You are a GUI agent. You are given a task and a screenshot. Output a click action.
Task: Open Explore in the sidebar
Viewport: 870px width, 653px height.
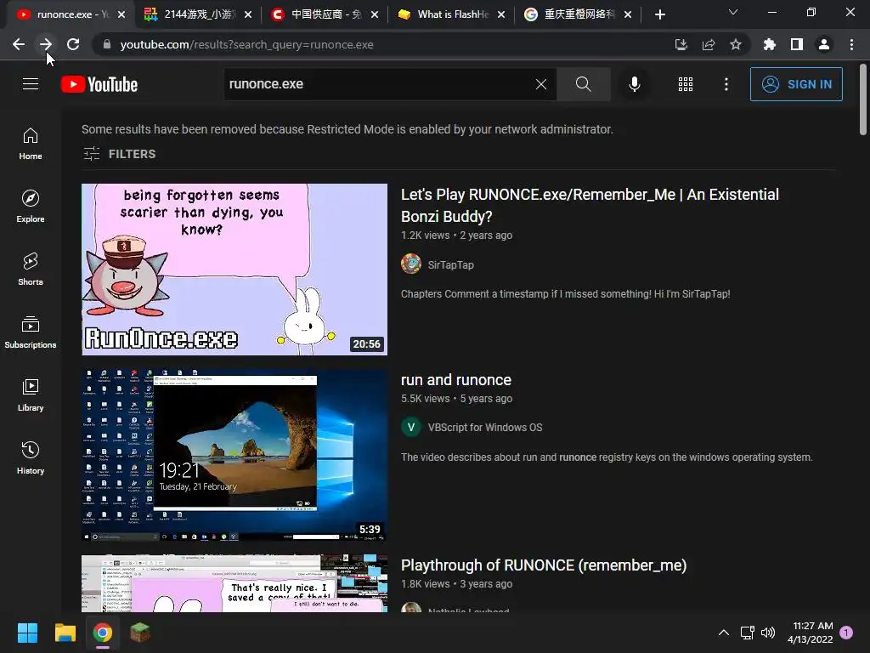click(x=31, y=207)
